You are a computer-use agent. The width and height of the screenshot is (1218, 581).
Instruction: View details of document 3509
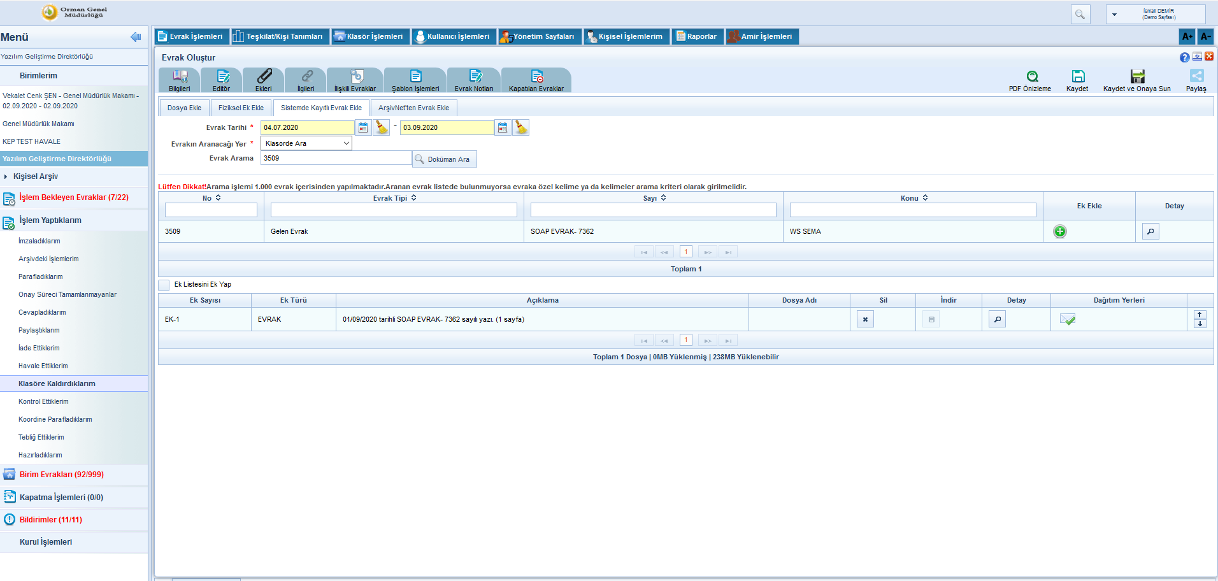click(1150, 232)
